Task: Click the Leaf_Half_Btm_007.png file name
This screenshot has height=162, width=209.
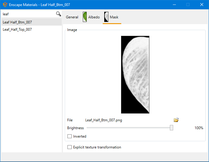Action: point(104,120)
